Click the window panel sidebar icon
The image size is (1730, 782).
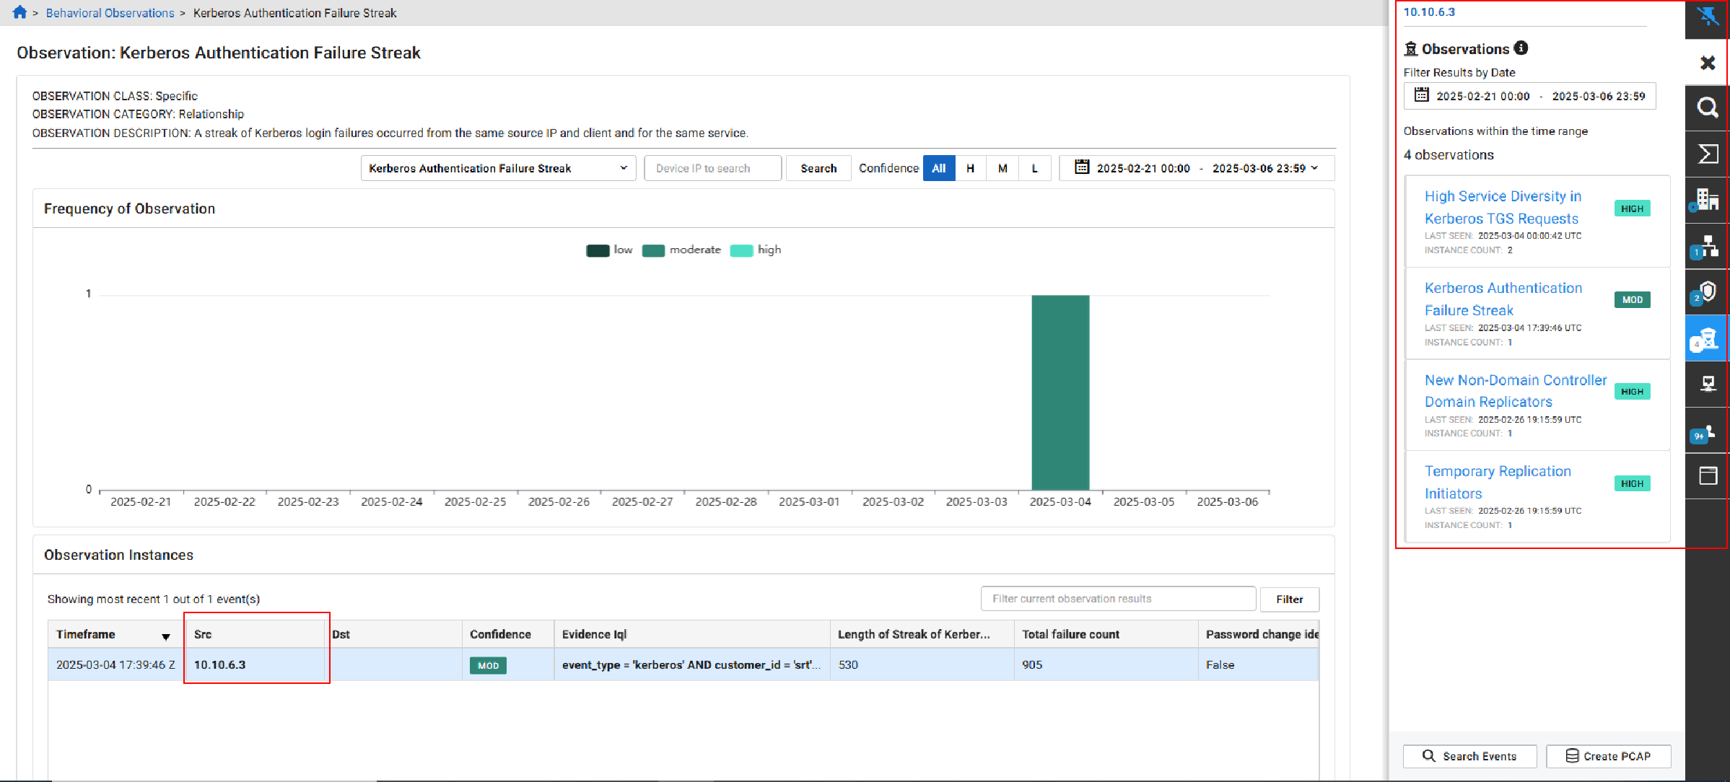click(1708, 476)
